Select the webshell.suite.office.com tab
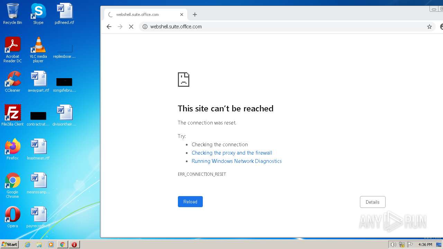The width and height of the screenshot is (443, 249). click(146, 15)
